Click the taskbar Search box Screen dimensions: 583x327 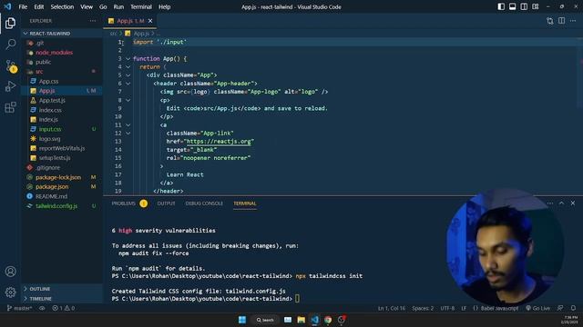tap(265, 320)
